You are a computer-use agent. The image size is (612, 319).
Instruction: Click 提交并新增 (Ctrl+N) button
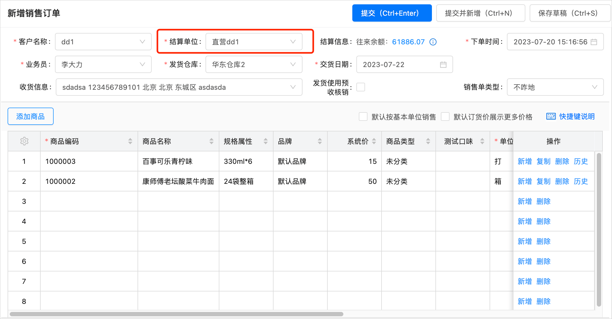pos(481,13)
